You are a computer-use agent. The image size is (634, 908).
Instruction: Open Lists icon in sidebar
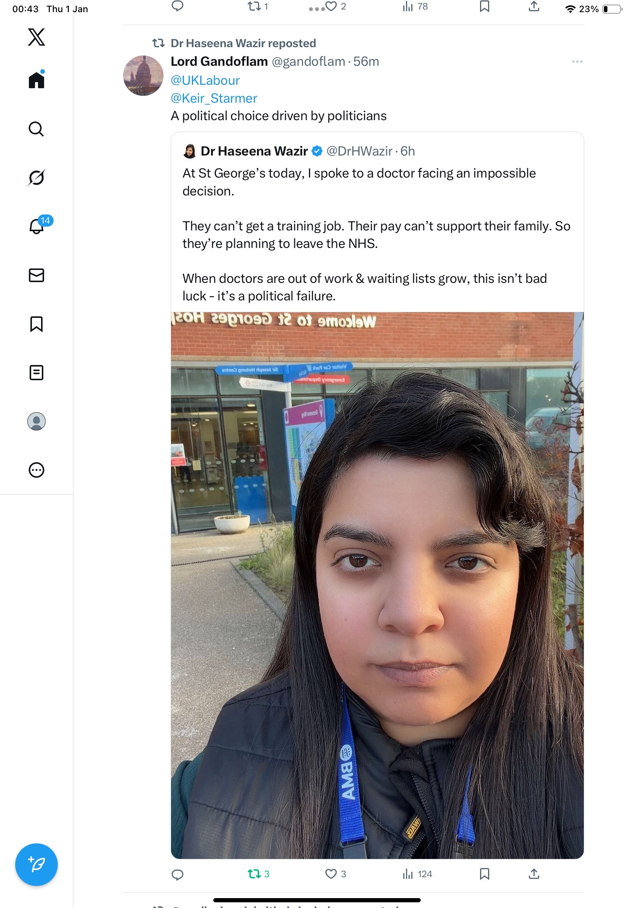[36, 373]
